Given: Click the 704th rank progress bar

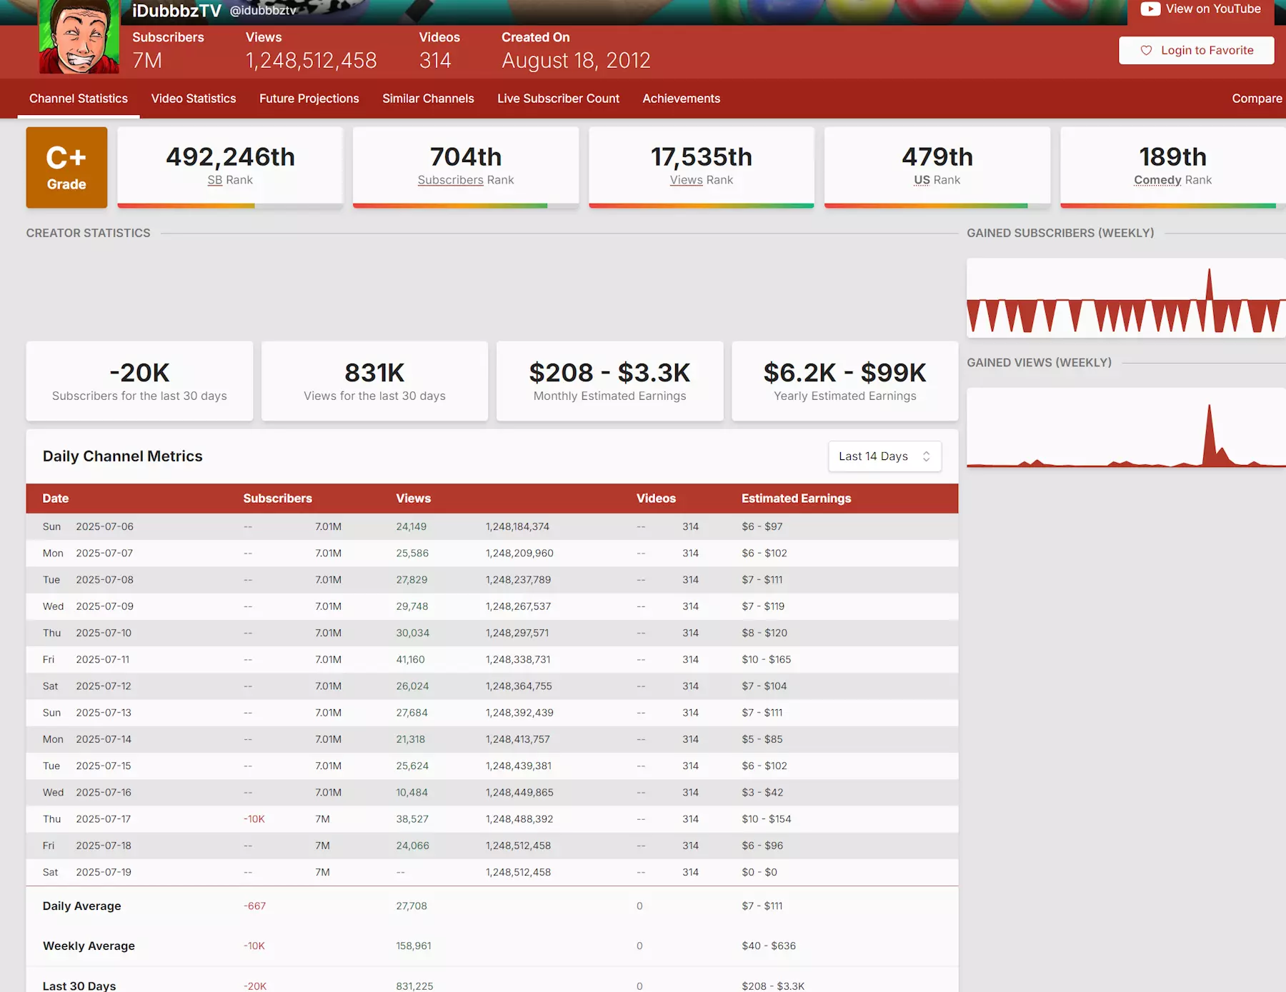Looking at the screenshot, I should 466,206.
